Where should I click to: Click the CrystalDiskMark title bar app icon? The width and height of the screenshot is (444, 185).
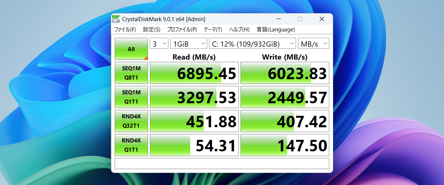click(x=116, y=19)
